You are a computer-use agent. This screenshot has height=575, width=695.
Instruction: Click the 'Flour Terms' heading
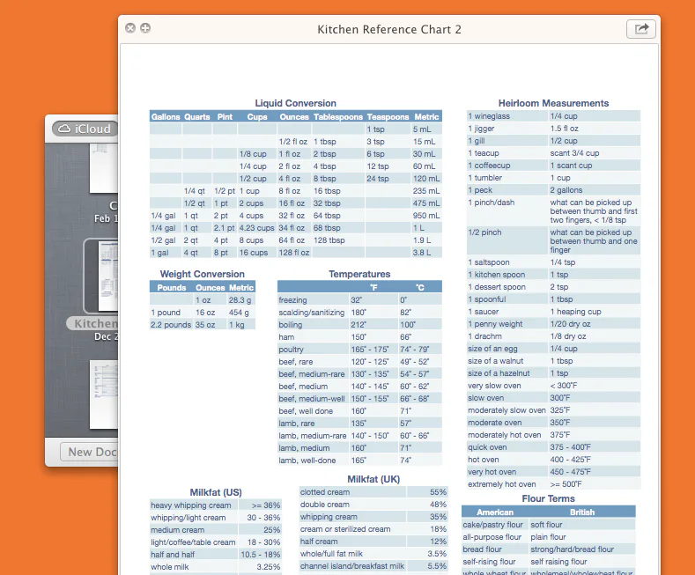(548, 498)
